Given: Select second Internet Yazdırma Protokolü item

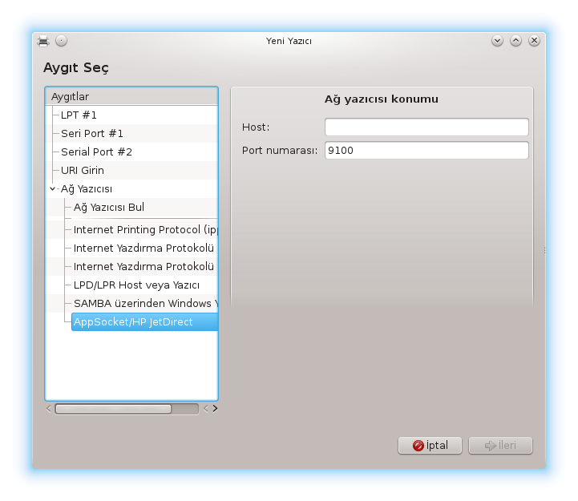Looking at the screenshot, I should tap(145, 267).
